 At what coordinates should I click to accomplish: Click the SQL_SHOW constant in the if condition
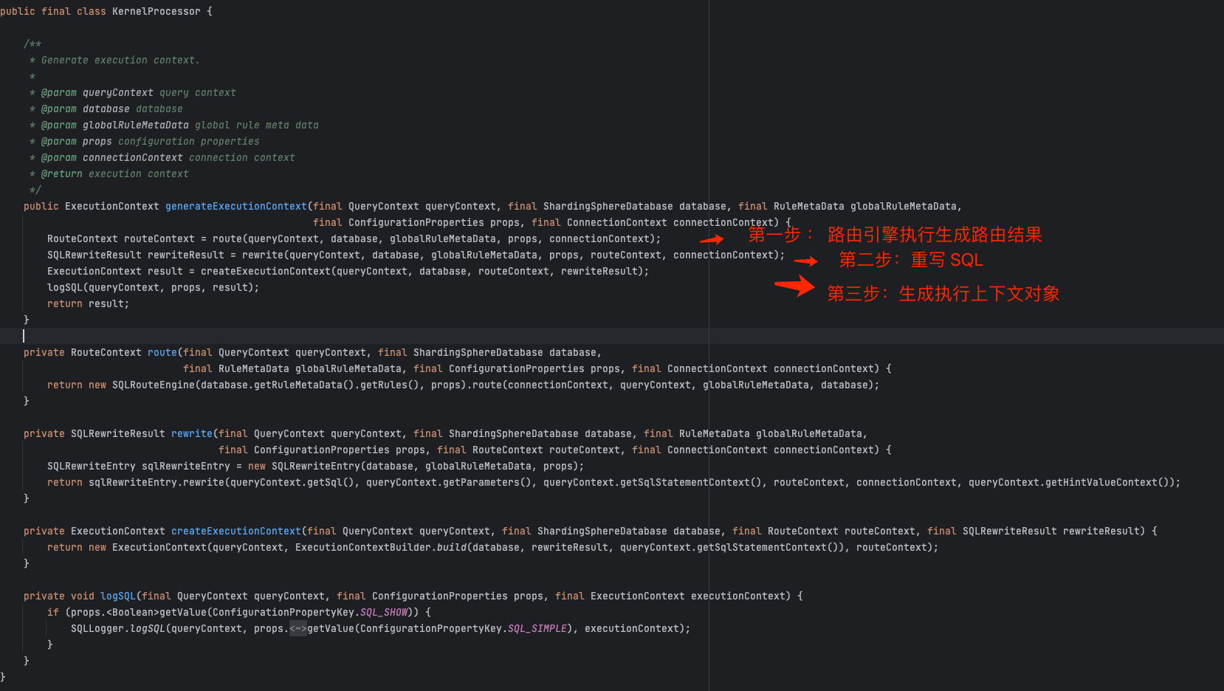[384, 613]
